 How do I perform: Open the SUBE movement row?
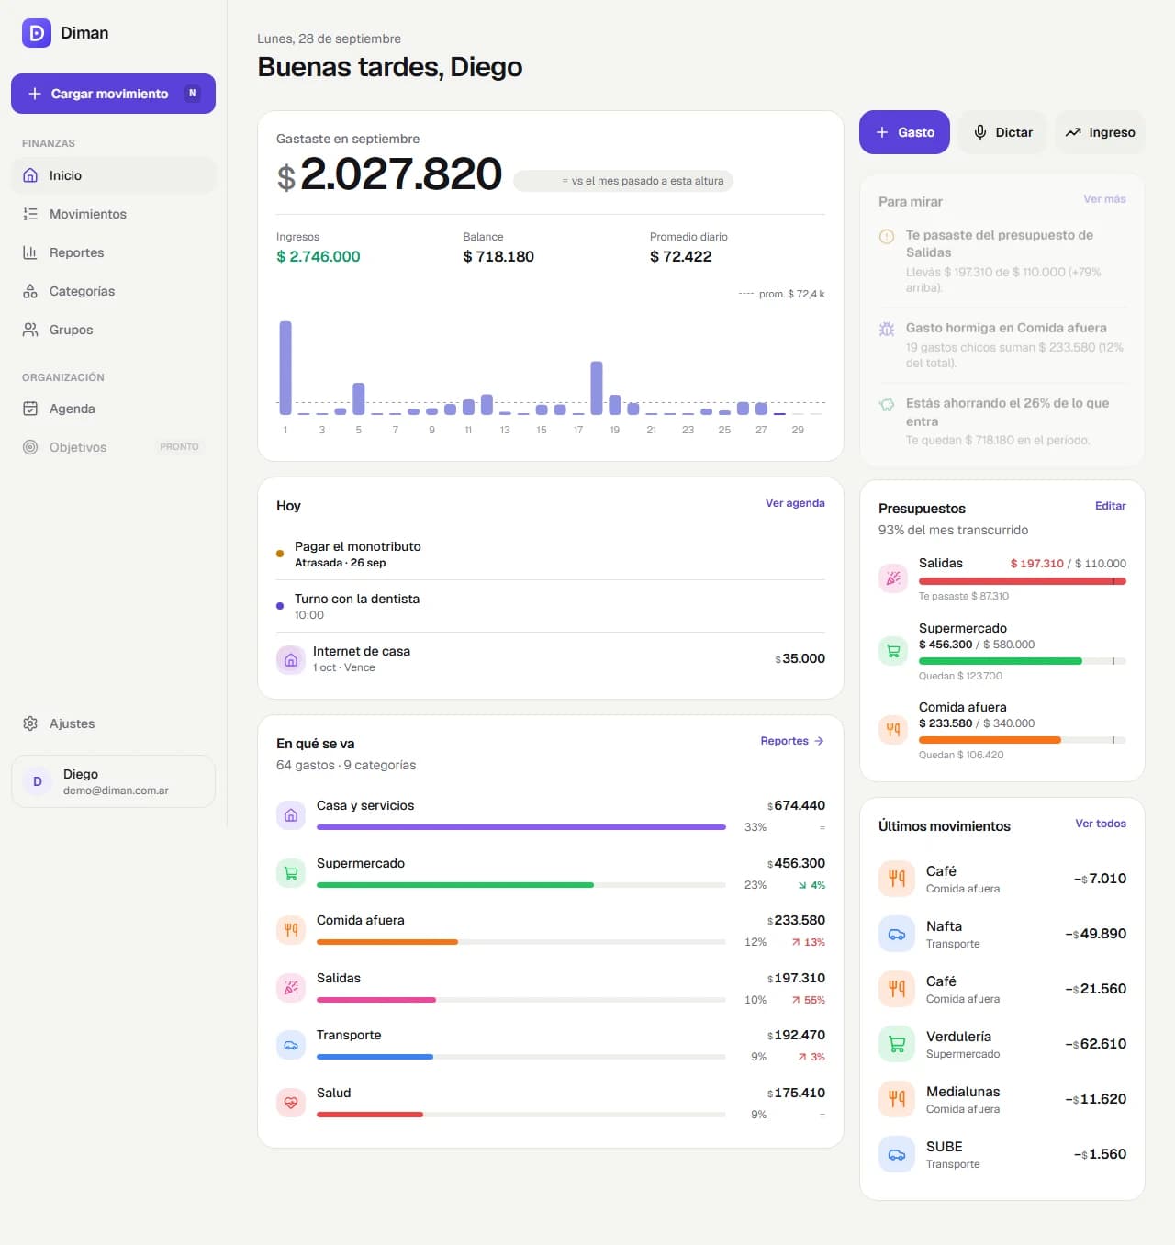[1002, 1154]
